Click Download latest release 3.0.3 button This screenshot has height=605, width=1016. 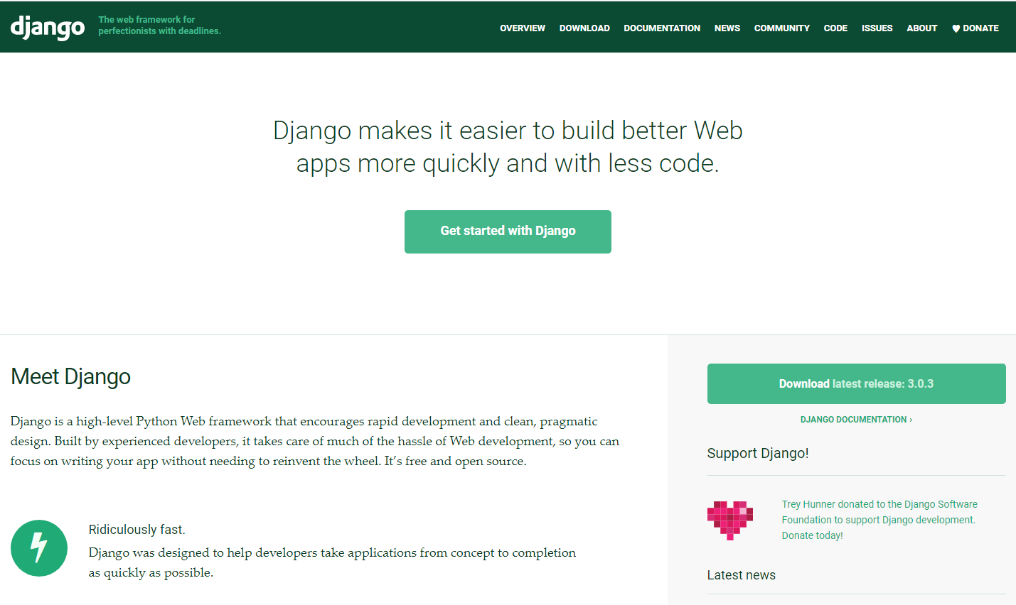856,383
